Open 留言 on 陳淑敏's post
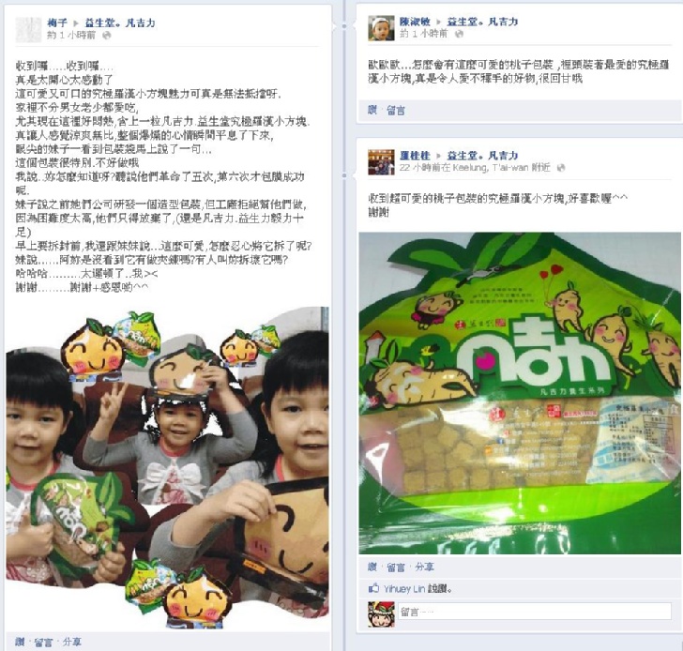Viewport: 683px width, 651px height. coord(396,111)
